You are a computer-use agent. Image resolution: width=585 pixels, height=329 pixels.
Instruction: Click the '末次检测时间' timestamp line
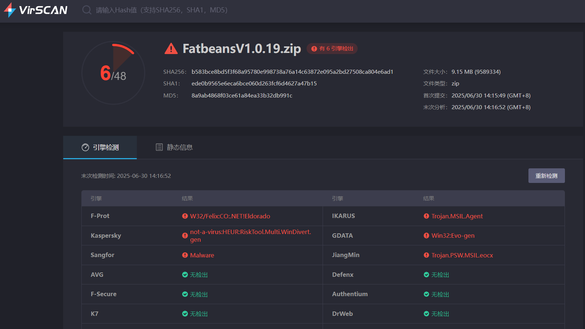point(126,176)
